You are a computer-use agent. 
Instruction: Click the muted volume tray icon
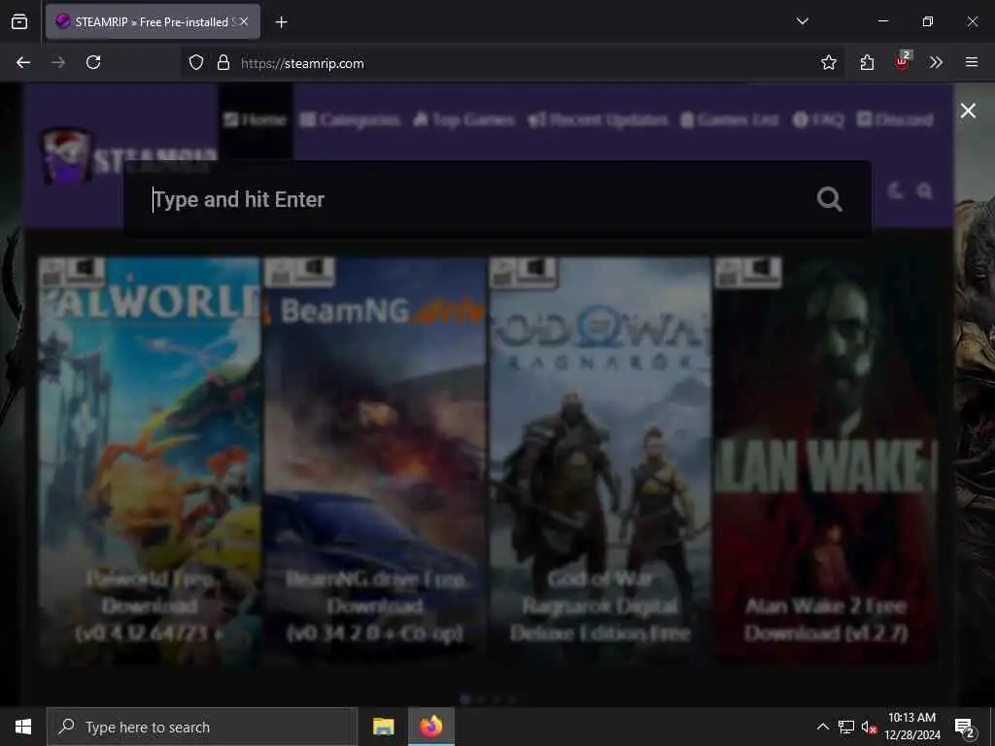869,727
